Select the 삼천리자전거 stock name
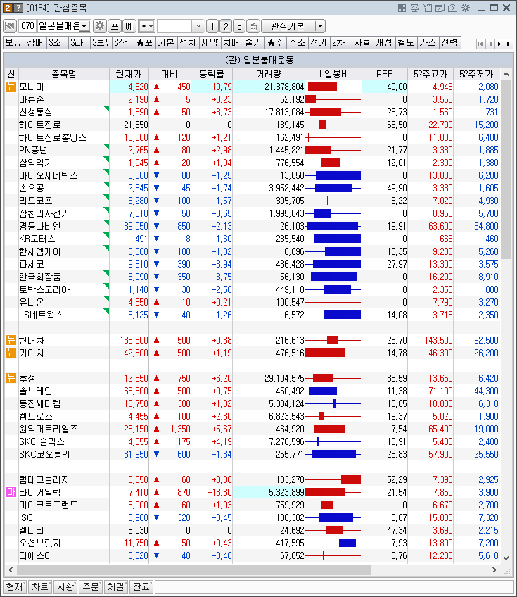Screen dimensions: 517x597 (x=44, y=213)
